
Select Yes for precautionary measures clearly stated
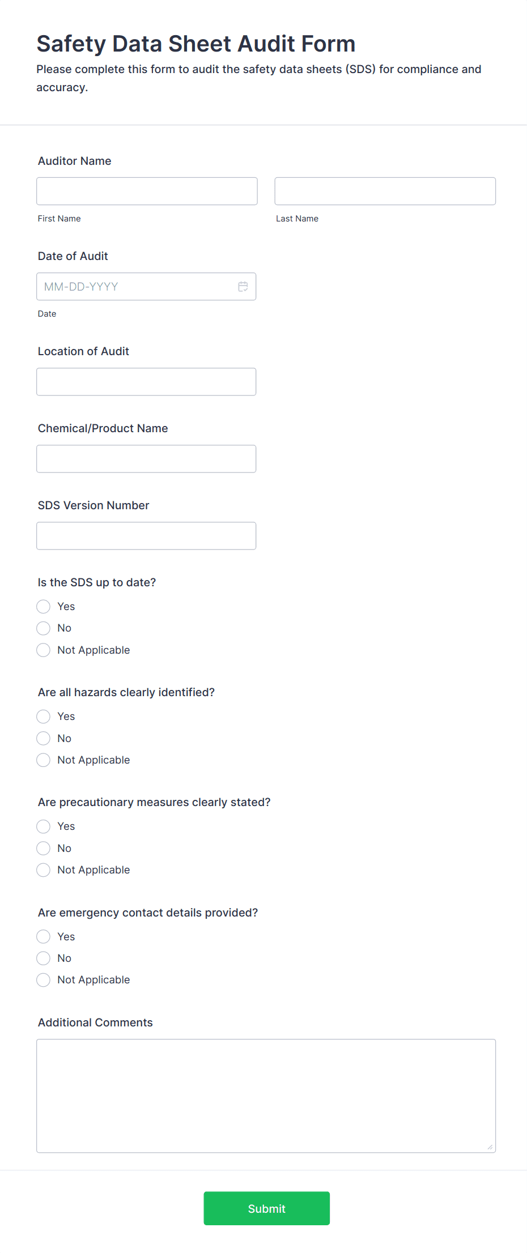43,826
